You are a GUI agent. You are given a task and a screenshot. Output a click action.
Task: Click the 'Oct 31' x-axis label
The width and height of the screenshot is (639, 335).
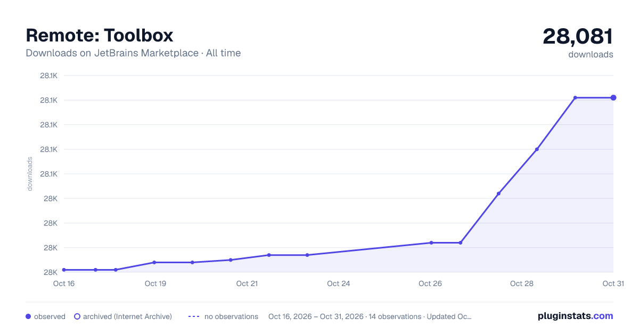click(613, 283)
